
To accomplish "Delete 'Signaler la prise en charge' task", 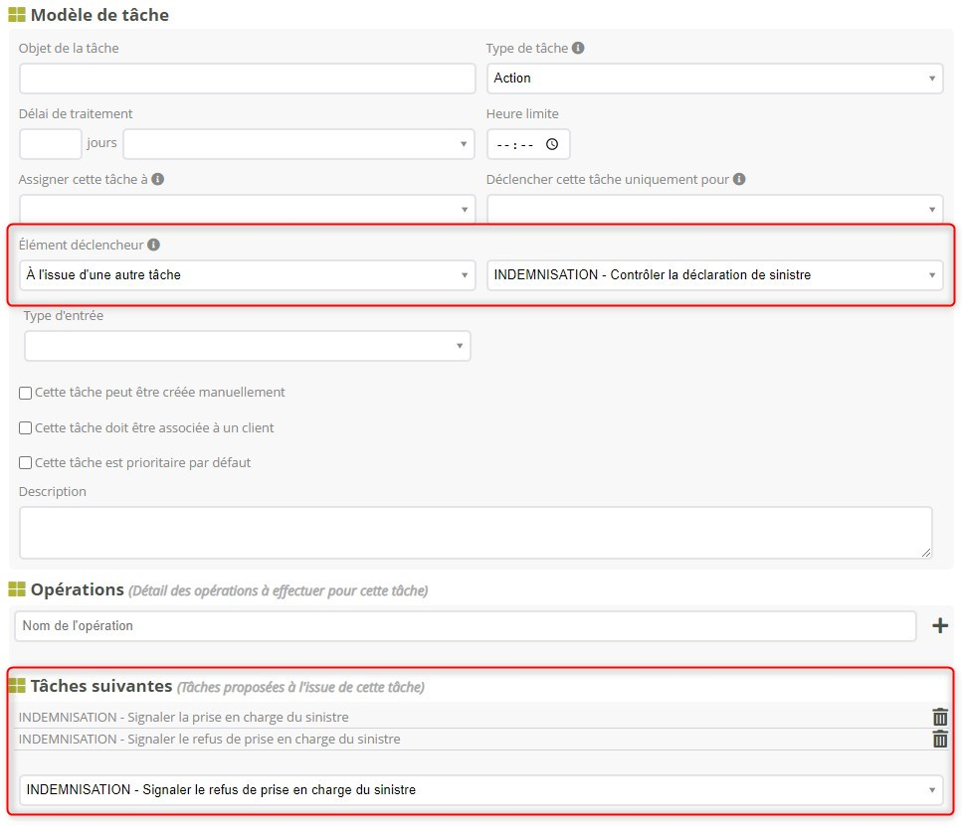I will [x=939, y=717].
